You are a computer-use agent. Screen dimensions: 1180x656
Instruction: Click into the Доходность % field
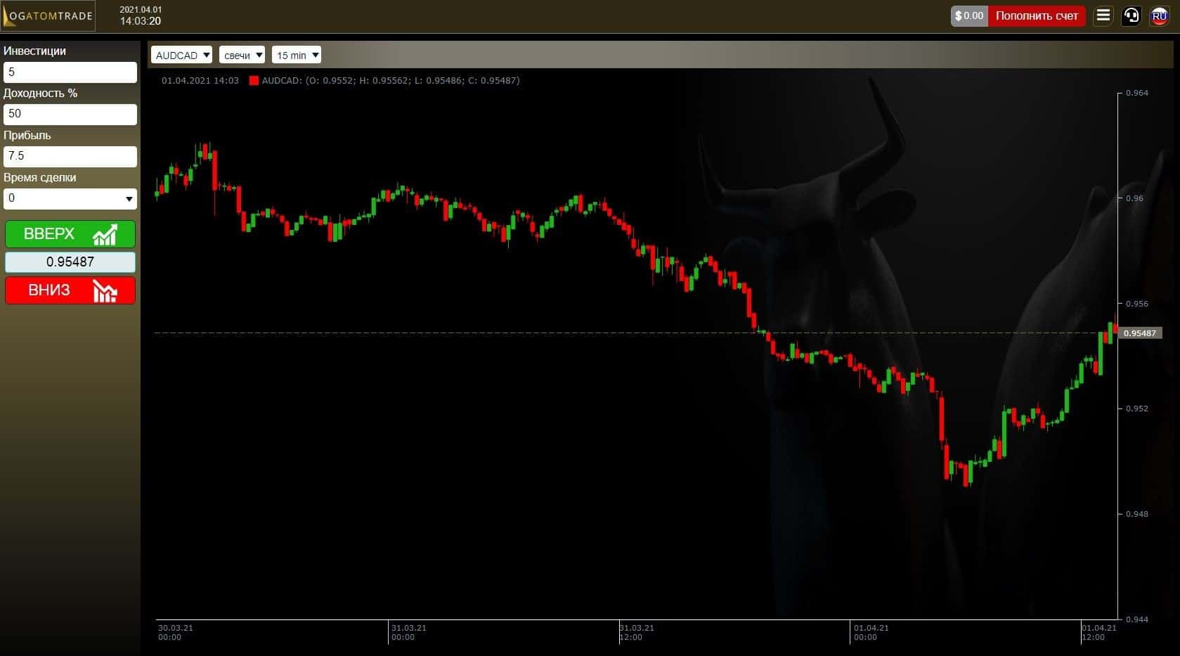[70, 114]
